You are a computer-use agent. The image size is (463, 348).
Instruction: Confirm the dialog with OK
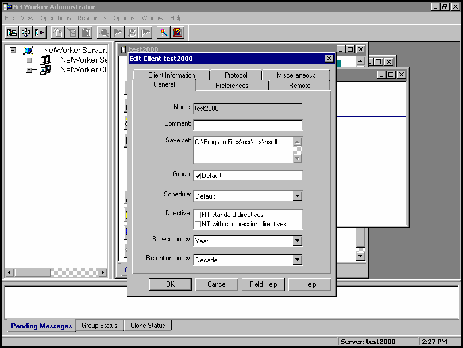coord(170,284)
